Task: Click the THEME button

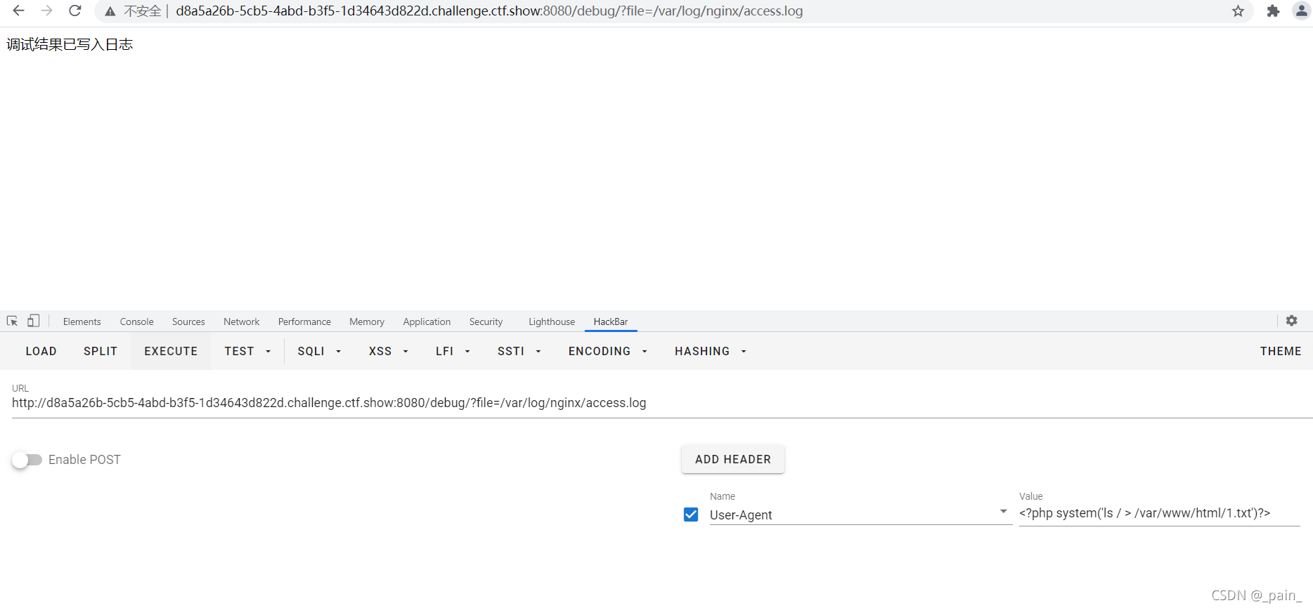Action: (x=1280, y=351)
